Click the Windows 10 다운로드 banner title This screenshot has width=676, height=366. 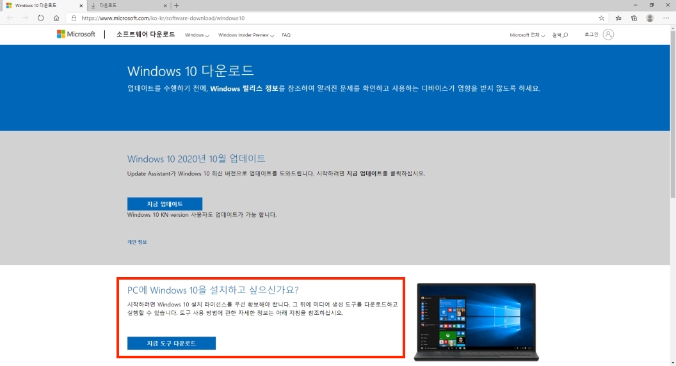pyautogui.click(x=191, y=70)
